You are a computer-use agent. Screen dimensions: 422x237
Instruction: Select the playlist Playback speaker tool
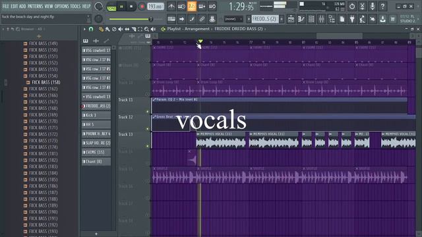pyautogui.click(x=153, y=29)
